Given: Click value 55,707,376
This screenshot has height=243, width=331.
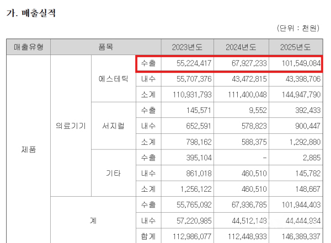Looking at the screenshot, I should 194,79.
